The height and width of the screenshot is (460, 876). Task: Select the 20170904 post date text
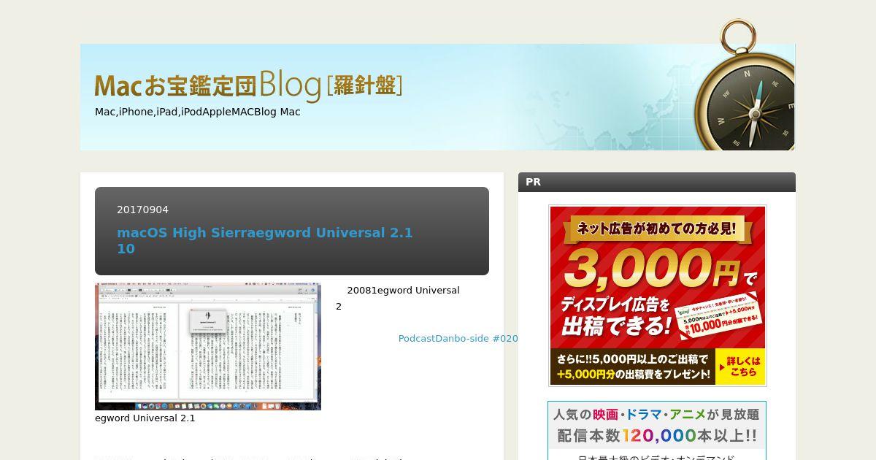coord(142,210)
